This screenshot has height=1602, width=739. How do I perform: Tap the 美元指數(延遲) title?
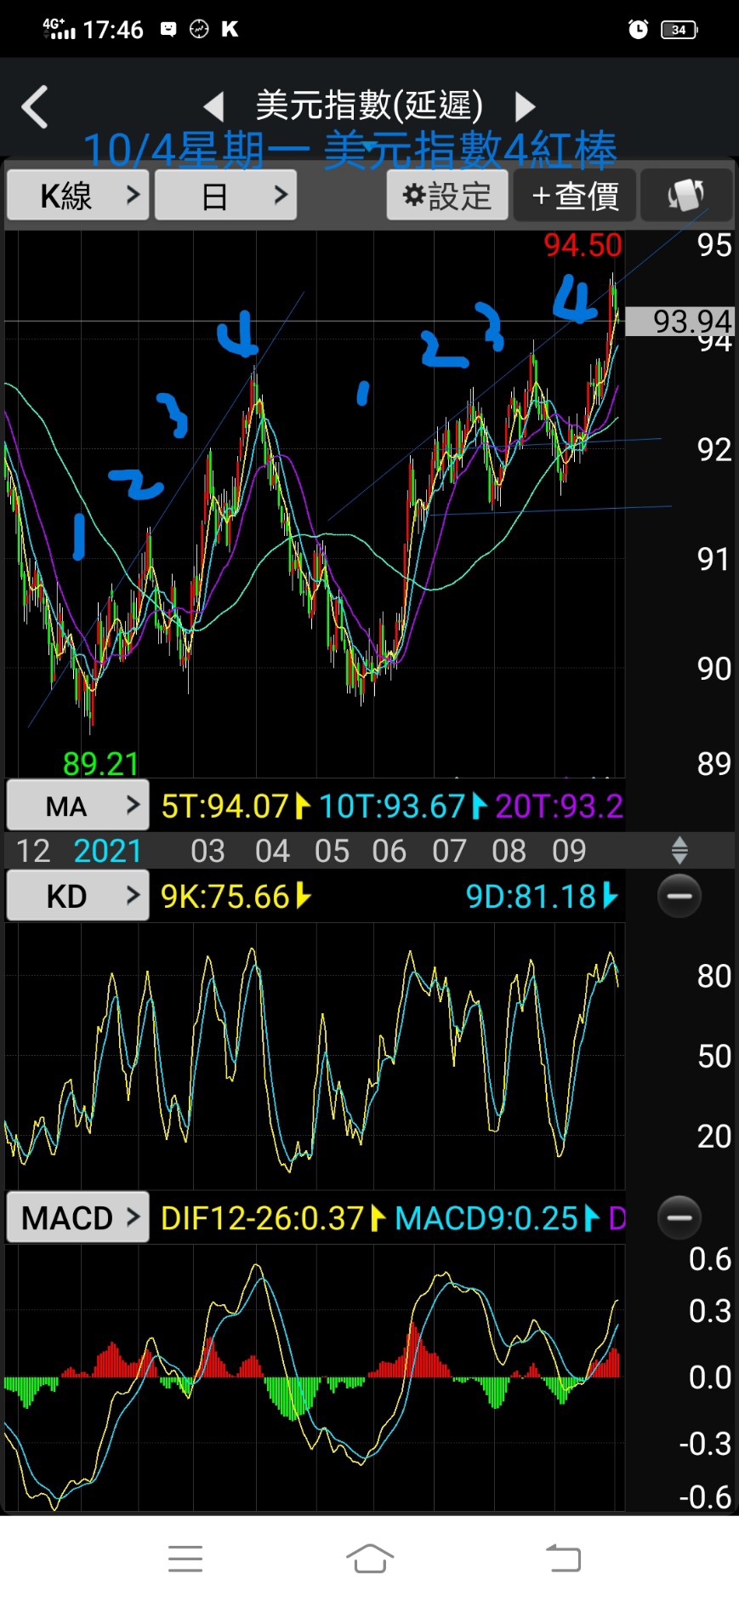click(369, 105)
